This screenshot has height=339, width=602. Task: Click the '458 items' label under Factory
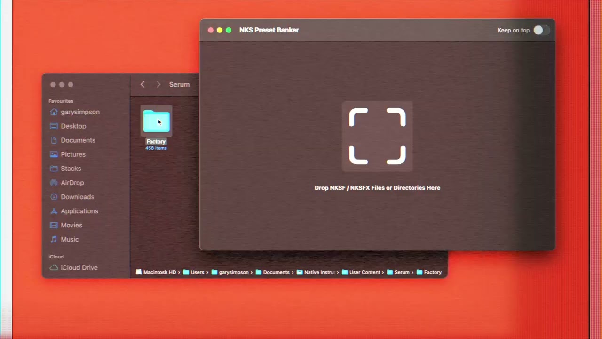(156, 148)
